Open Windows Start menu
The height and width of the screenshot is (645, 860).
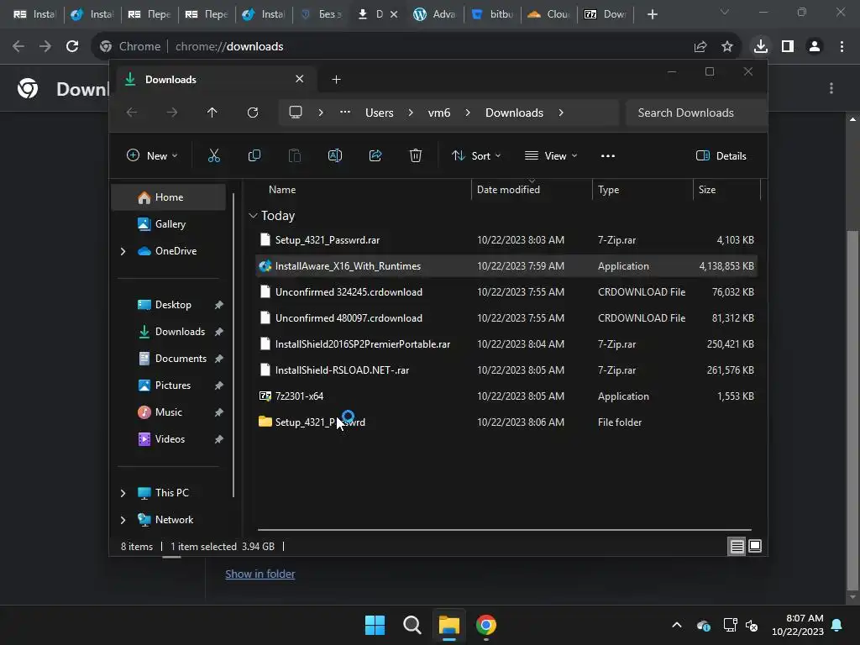[375, 625]
